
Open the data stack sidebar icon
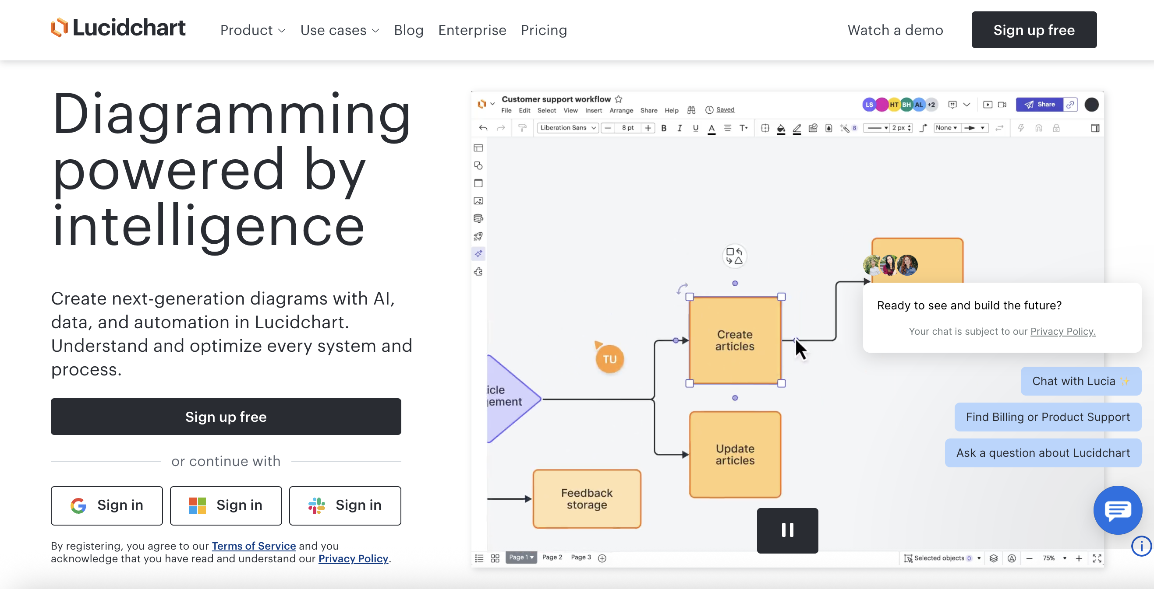tap(478, 218)
